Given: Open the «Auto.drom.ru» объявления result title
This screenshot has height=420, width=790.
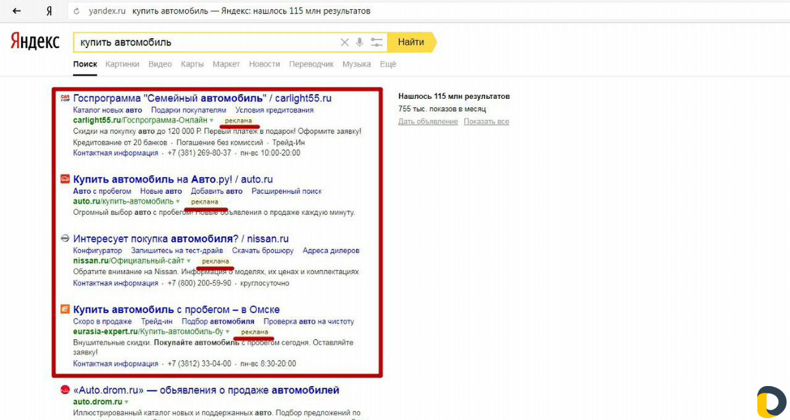Looking at the screenshot, I should tap(206, 390).
